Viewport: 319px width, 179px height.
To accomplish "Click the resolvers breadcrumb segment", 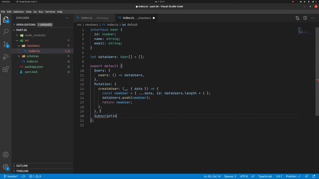I will click(x=91, y=24).
